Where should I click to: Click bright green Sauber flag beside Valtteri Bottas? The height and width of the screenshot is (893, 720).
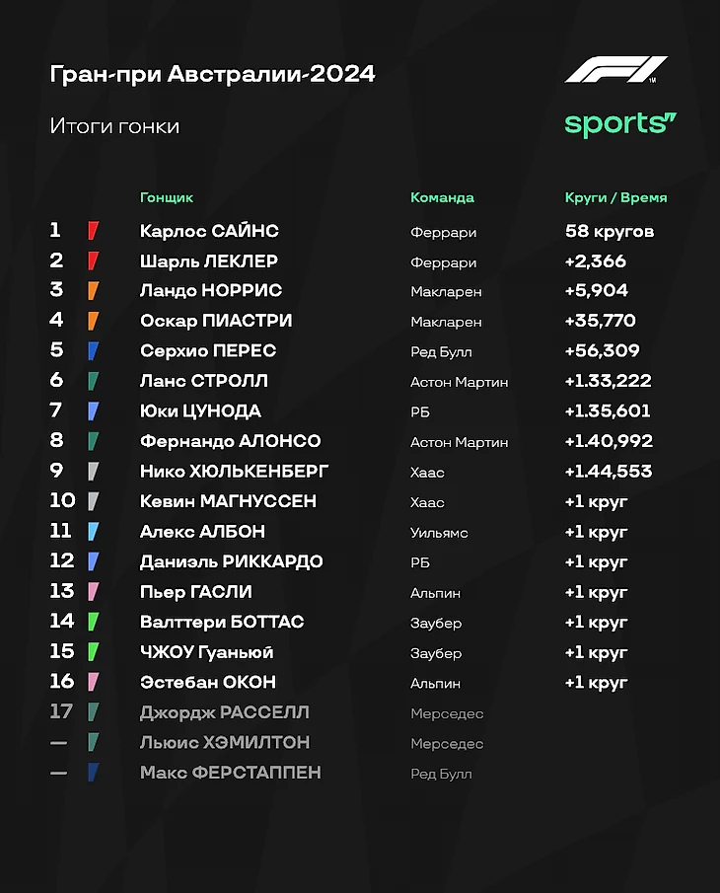click(x=94, y=622)
